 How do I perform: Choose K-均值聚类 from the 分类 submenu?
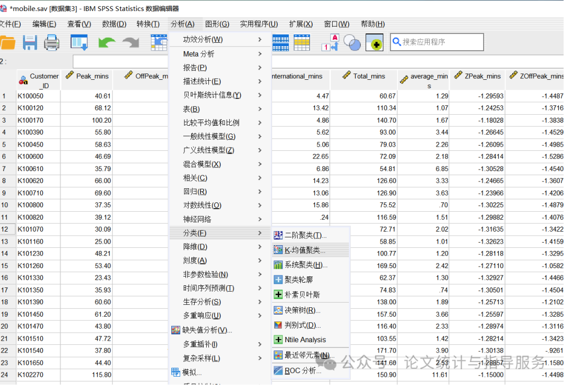pos(311,250)
